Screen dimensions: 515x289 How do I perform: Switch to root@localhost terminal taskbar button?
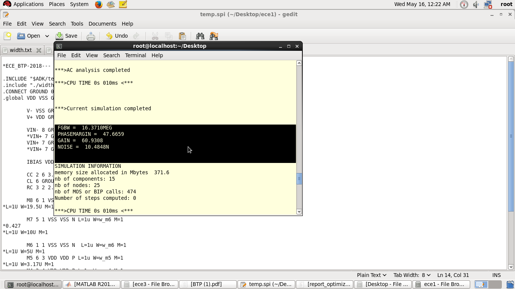point(33,284)
